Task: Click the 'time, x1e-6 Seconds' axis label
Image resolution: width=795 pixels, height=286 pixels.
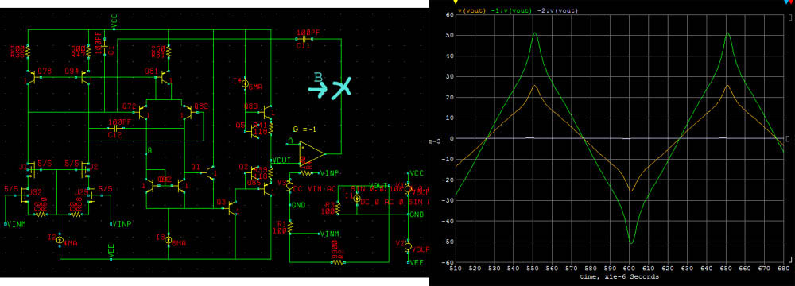Action: point(619,277)
